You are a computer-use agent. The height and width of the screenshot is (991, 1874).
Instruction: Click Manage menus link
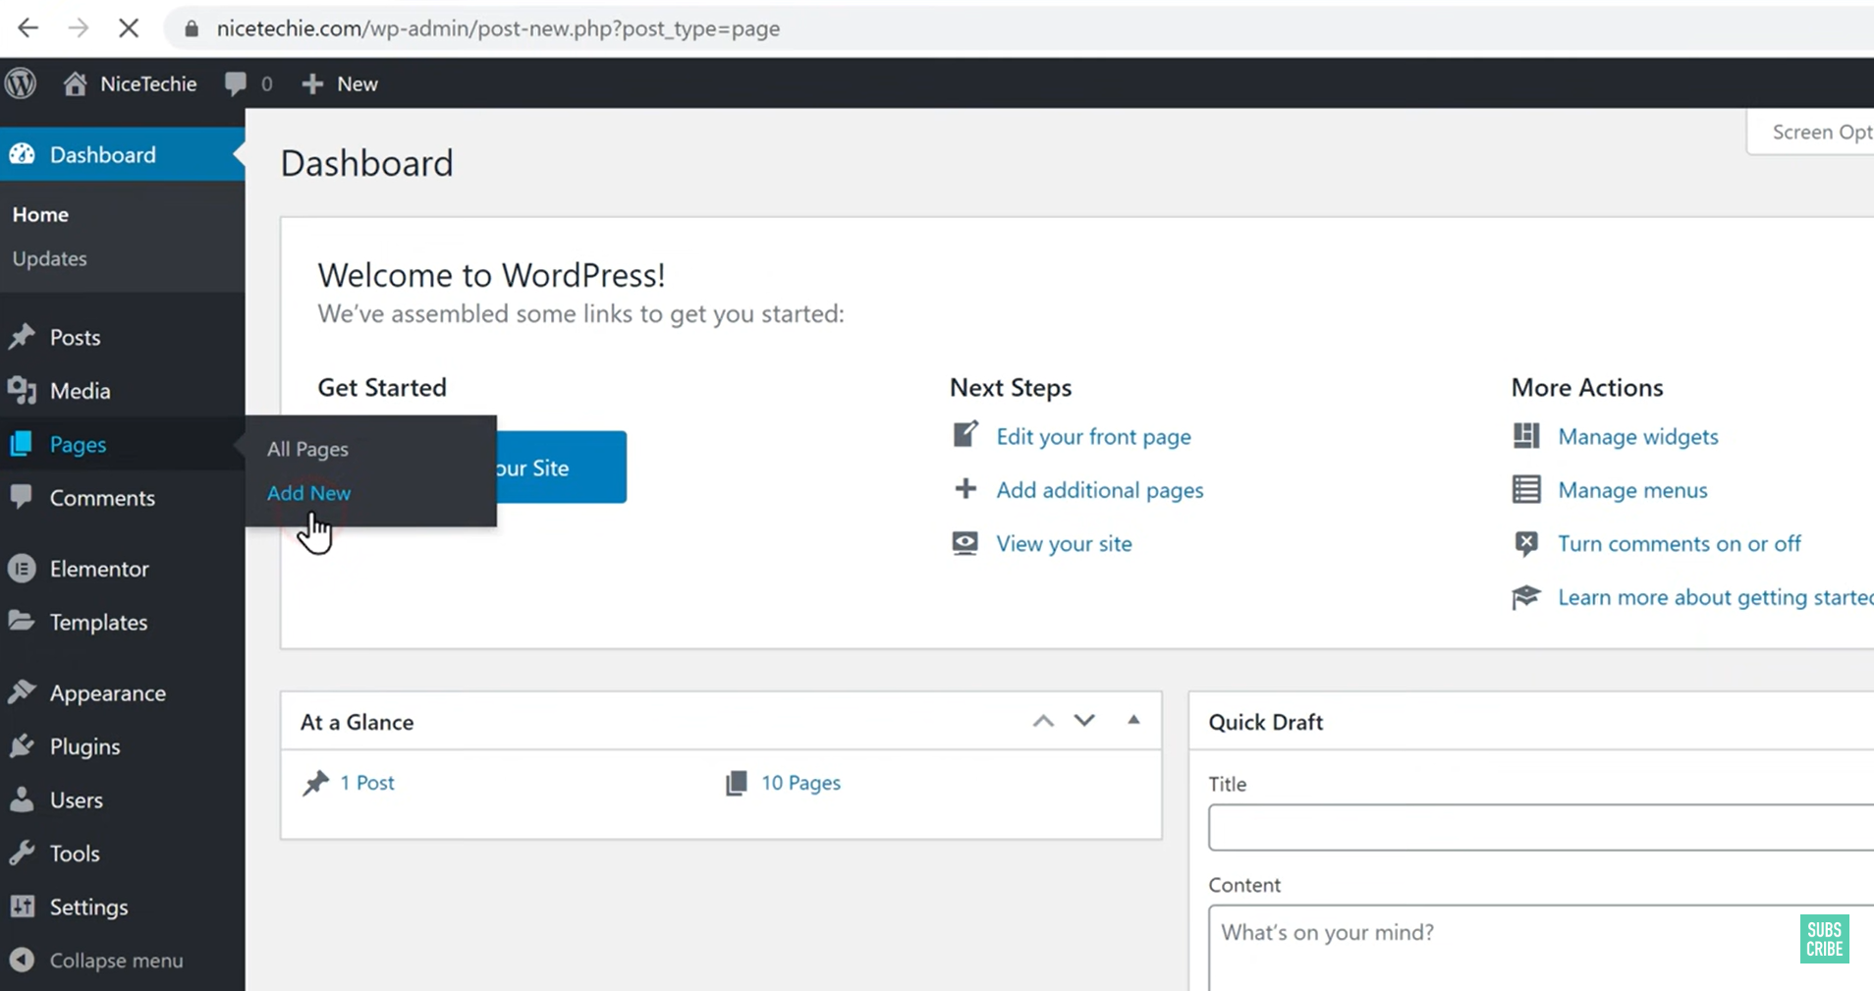(1632, 490)
